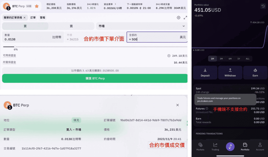
Task: Click the chevron next to 資金費率
Action: (115, 4)
